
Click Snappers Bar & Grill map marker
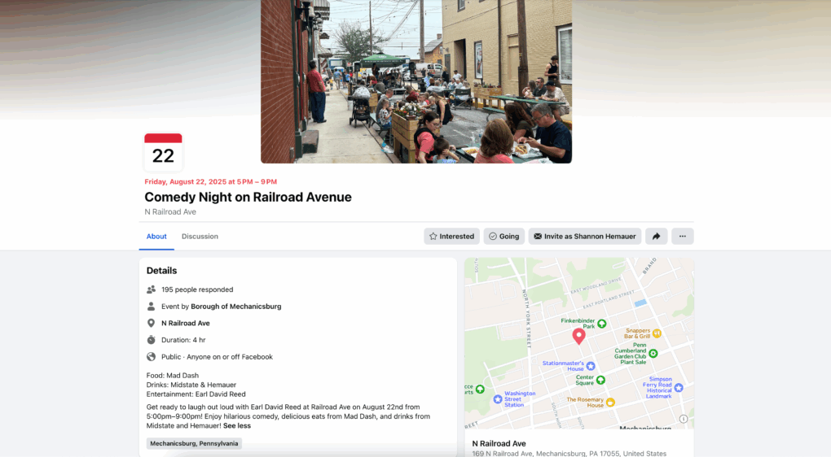[x=657, y=333]
